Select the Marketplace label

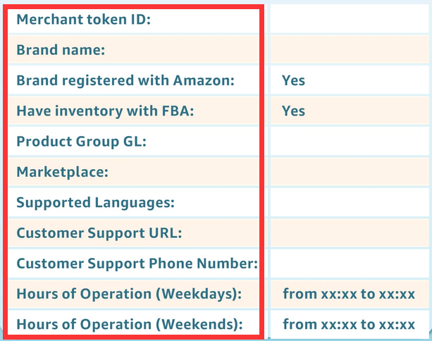pyautogui.click(x=61, y=172)
